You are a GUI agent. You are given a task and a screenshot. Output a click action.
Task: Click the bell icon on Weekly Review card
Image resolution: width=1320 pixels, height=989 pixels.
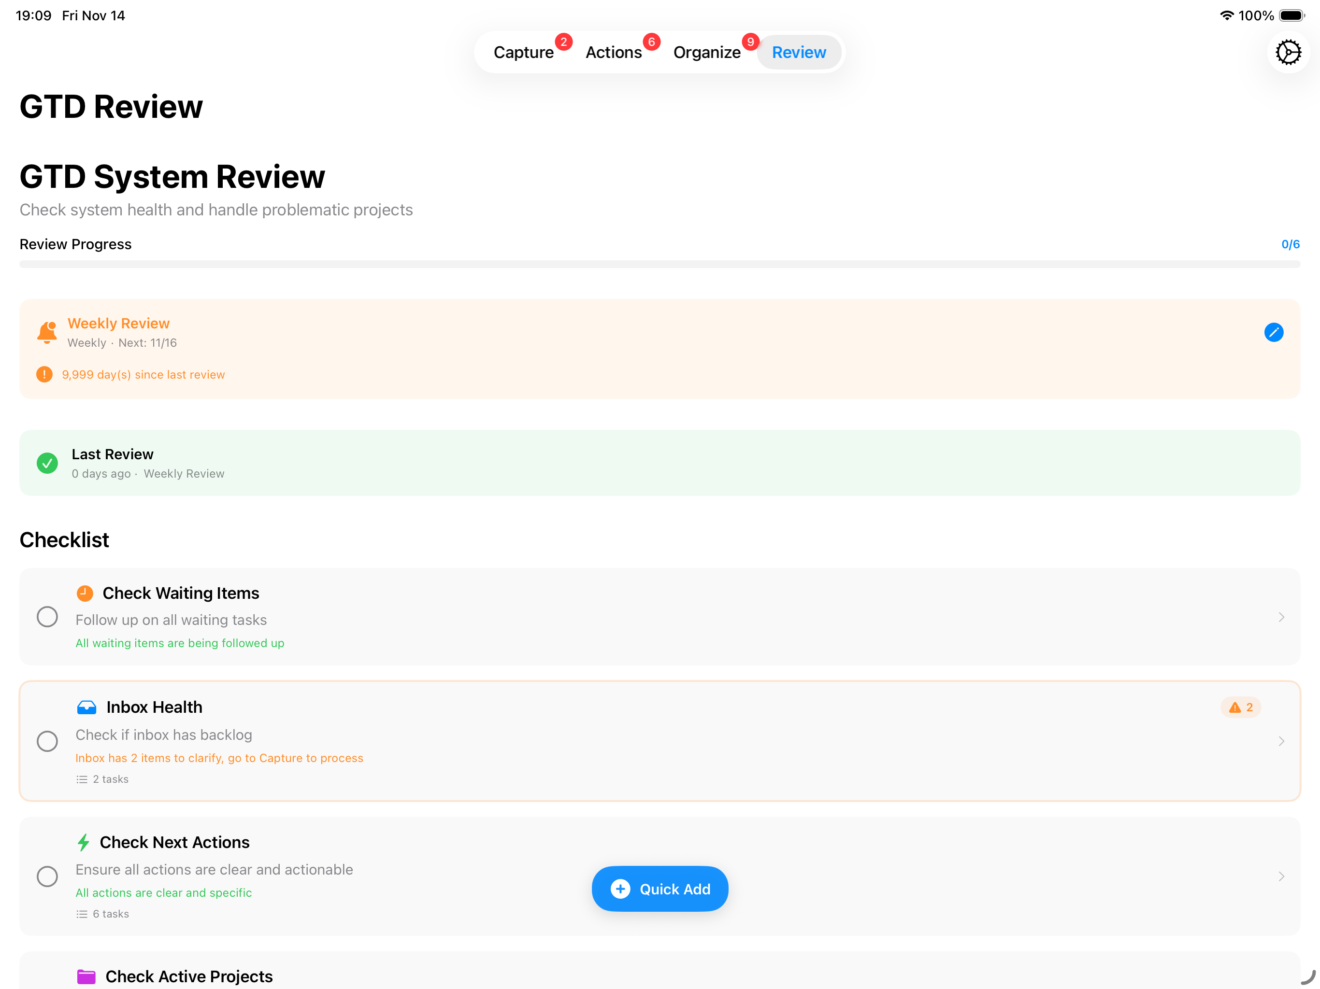coord(47,332)
